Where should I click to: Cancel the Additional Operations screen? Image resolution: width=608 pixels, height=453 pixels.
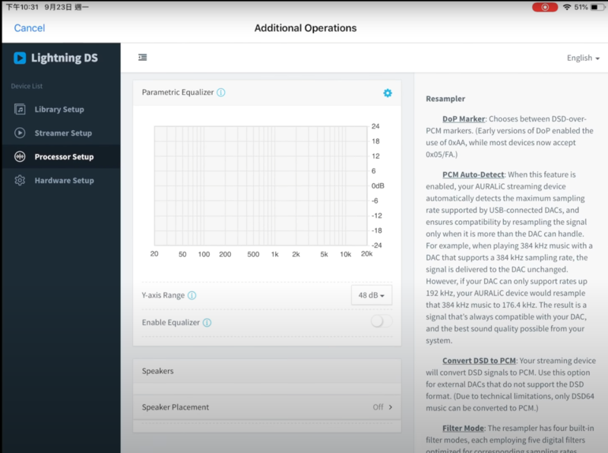[30, 28]
